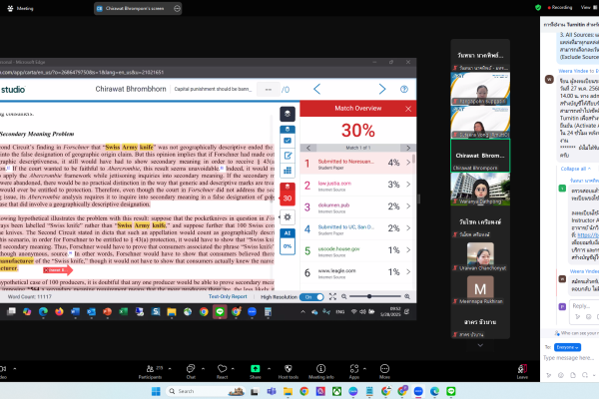Viewport: 599px width, 399px height.
Task: Click the zoom out magnifier in the report footer
Action: [343, 296]
